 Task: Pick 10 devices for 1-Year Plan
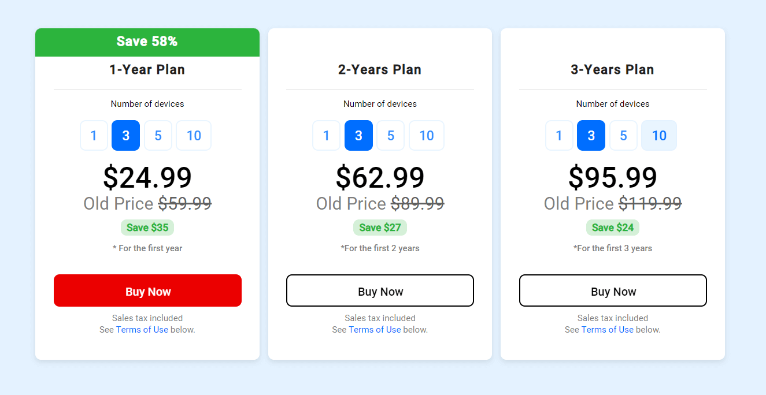click(194, 136)
